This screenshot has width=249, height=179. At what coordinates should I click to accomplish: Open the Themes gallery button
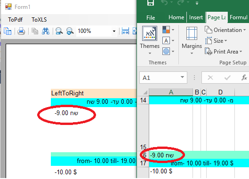pos(150,40)
